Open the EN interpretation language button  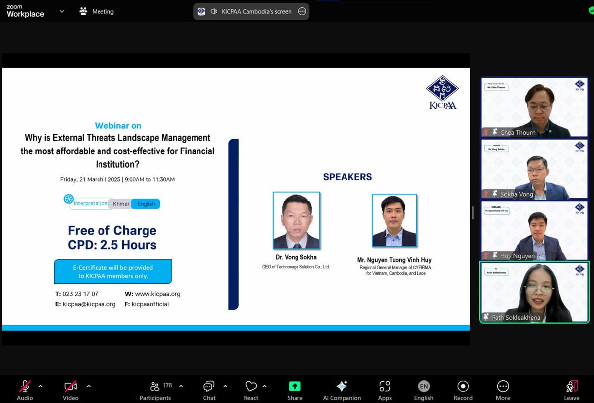(x=424, y=390)
